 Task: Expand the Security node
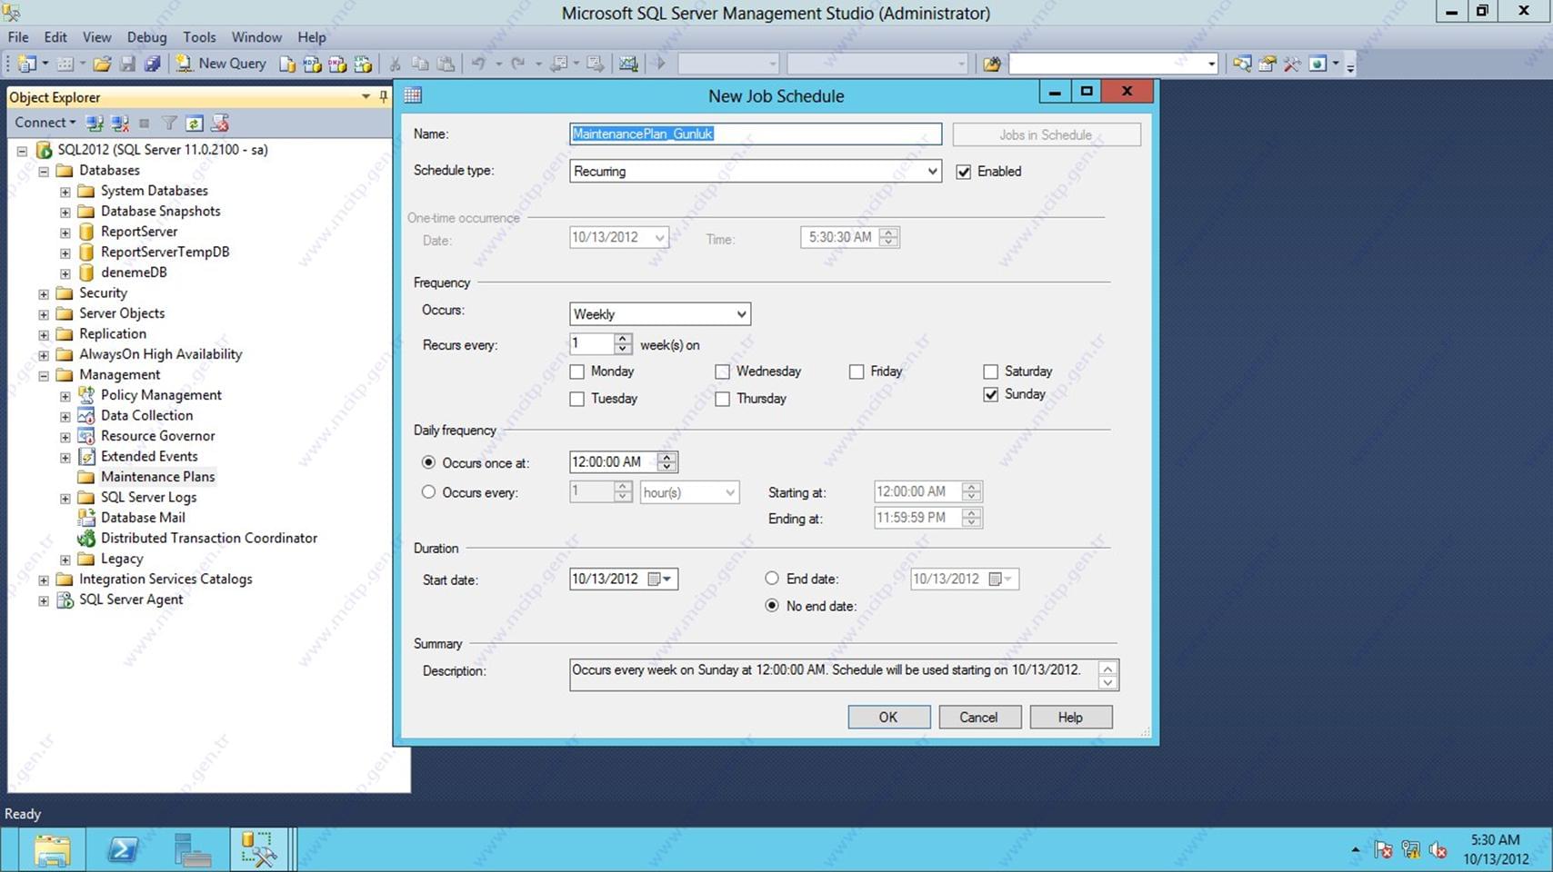(x=43, y=293)
